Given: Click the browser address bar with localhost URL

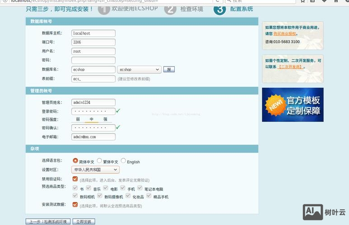Looking at the screenshot, I should pyautogui.click(x=110, y=1).
